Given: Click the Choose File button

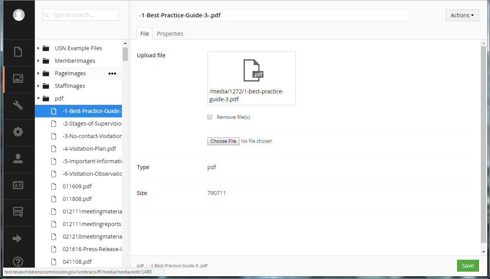Looking at the screenshot, I should [x=223, y=141].
